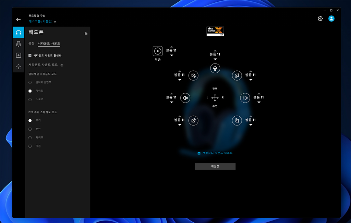Increase rear left volume with up arrow
Screen dimensions: 351x223
click(x=180, y=116)
